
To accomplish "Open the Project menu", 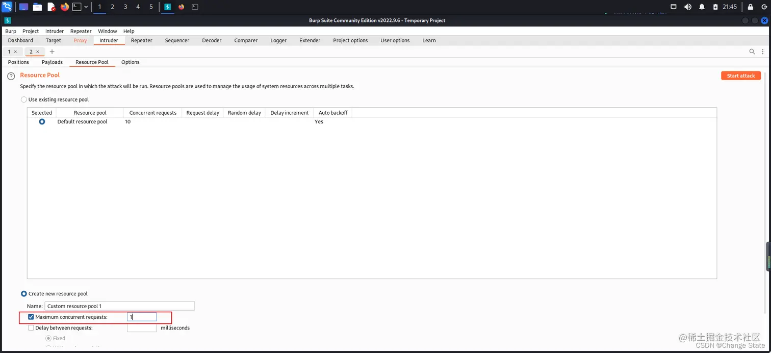I will (31, 31).
